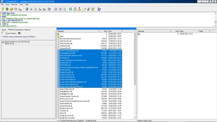Click the light green refresh icon in the remote toolbar group
The image size is (217, 122).
coord(71,9)
